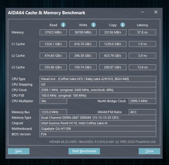Click the Memory Type label
The width and height of the screenshot is (169, 165).
coord(21,118)
